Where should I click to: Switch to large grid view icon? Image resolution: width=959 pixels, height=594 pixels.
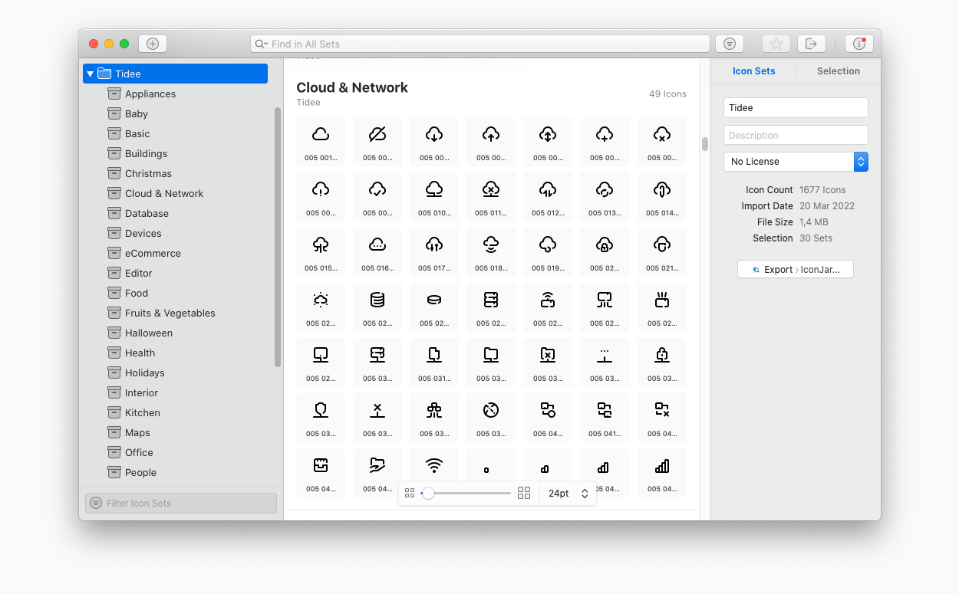tap(524, 493)
